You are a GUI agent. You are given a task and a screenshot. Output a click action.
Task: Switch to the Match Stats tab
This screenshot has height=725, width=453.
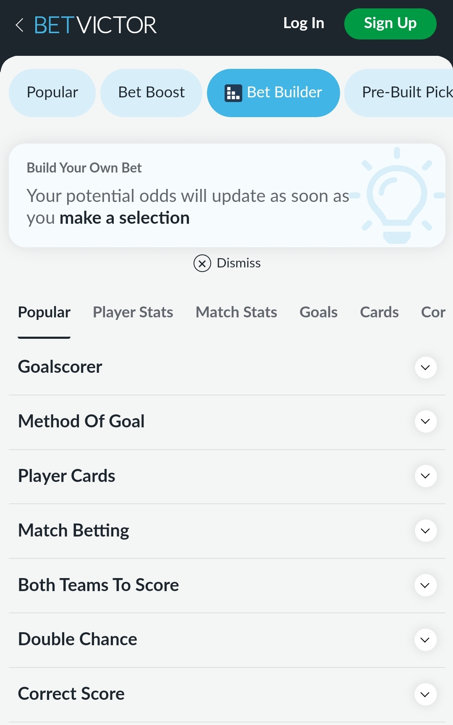[236, 312]
